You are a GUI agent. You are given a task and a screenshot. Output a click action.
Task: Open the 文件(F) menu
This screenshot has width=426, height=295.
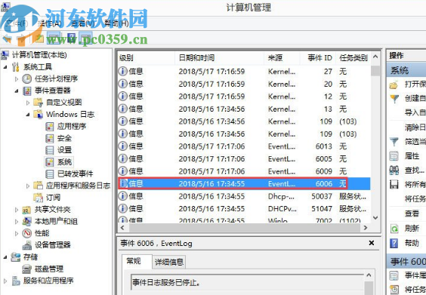tap(17, 23)
